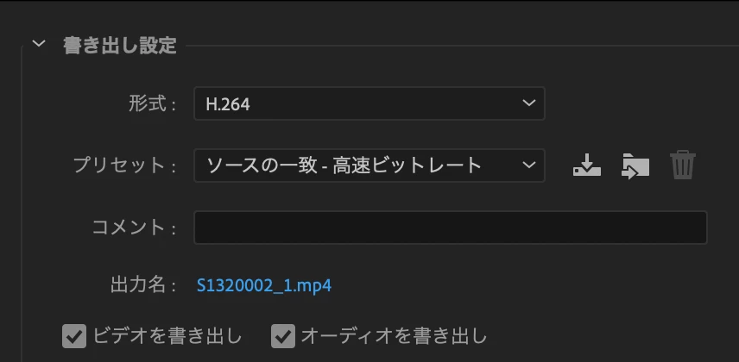Click the ビデオを書き出し label text
739x362 pixels.
click(x=167, y=336)
